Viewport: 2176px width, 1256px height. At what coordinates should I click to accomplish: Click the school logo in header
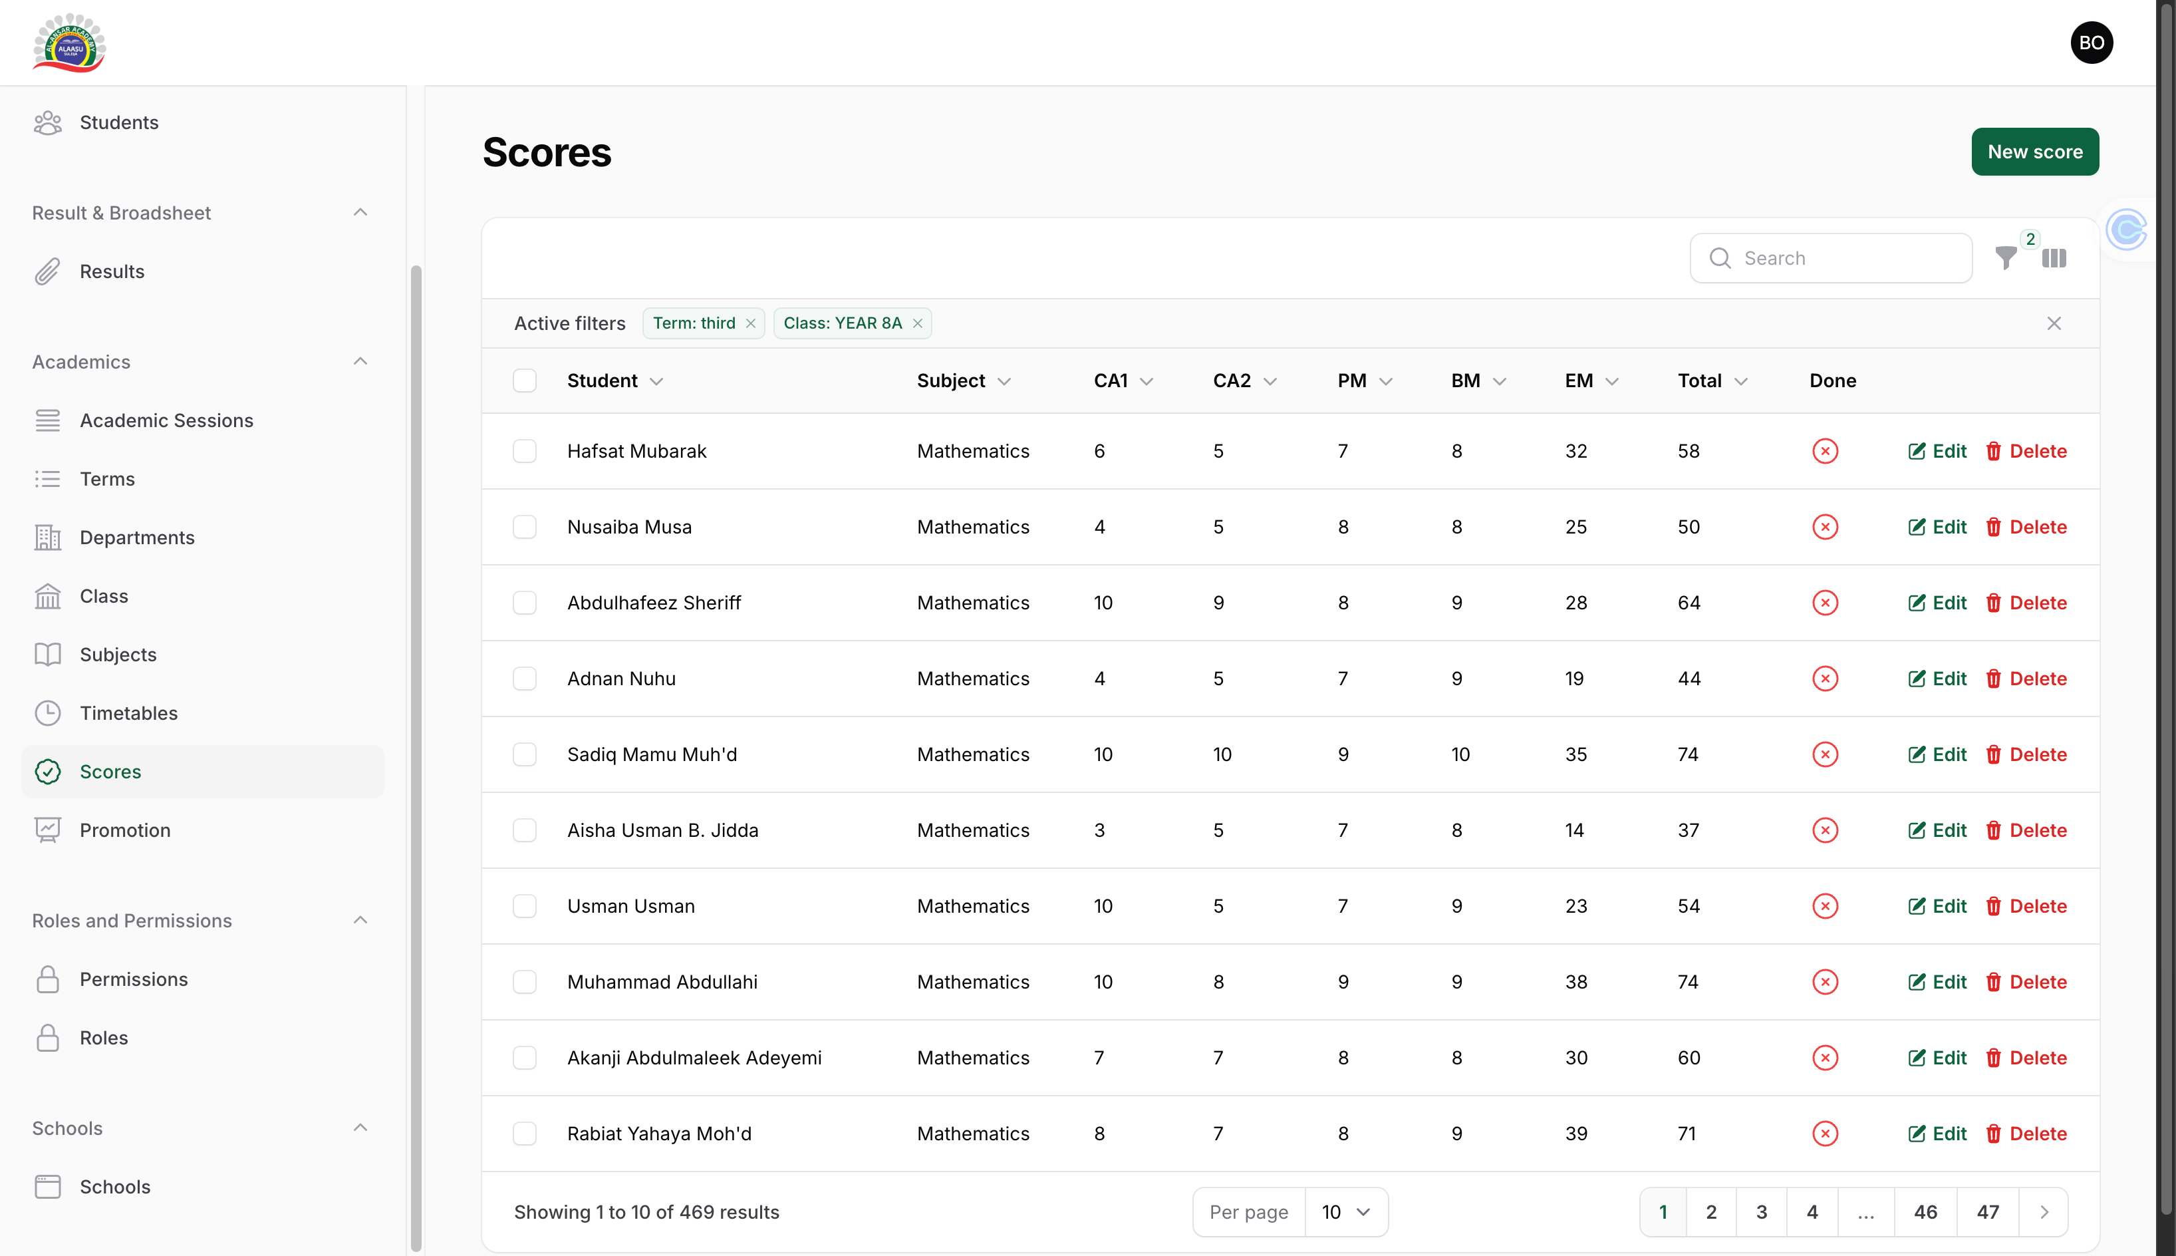tap(69, 43)
